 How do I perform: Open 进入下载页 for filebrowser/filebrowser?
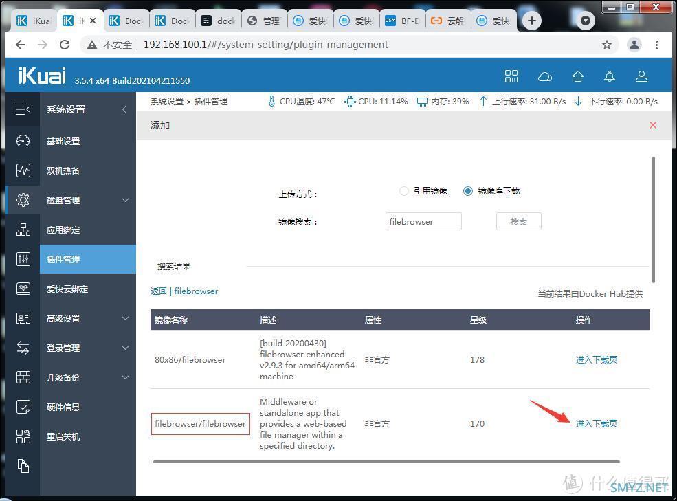pyautogui.click(x=597, y=424)
